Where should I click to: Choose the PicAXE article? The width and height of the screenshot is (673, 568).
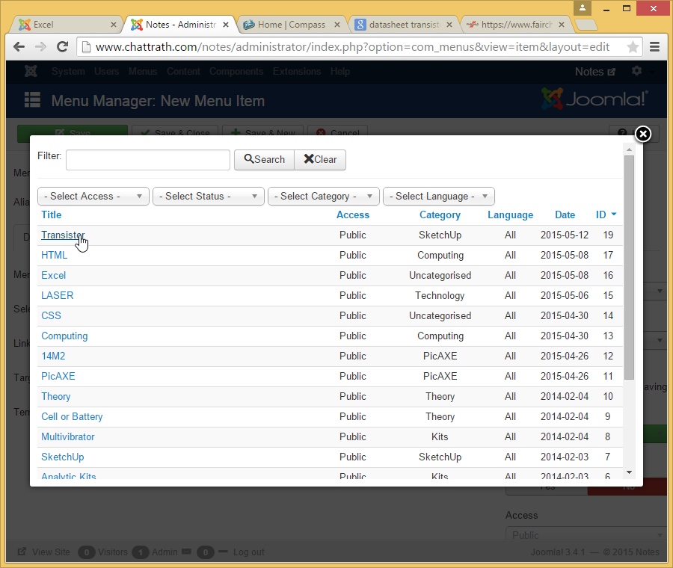[x=58, y=376]
